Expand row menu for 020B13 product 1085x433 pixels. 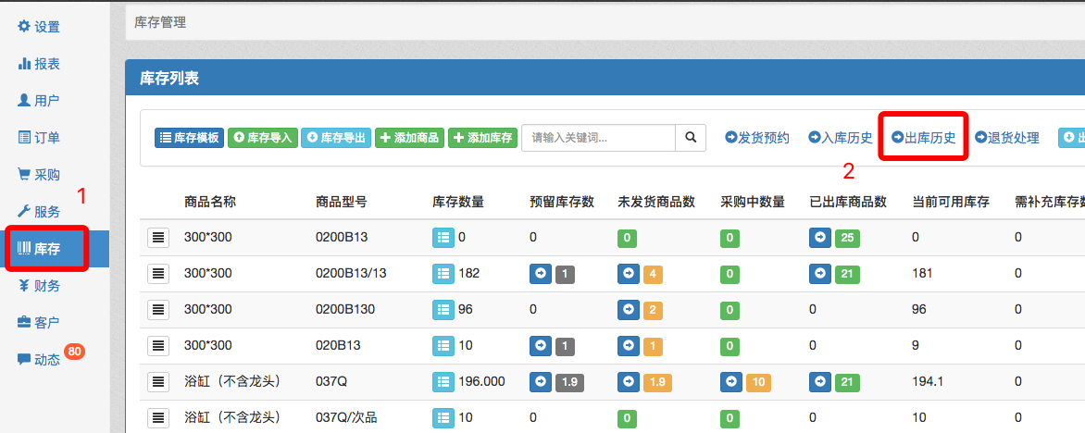[158, 345]
